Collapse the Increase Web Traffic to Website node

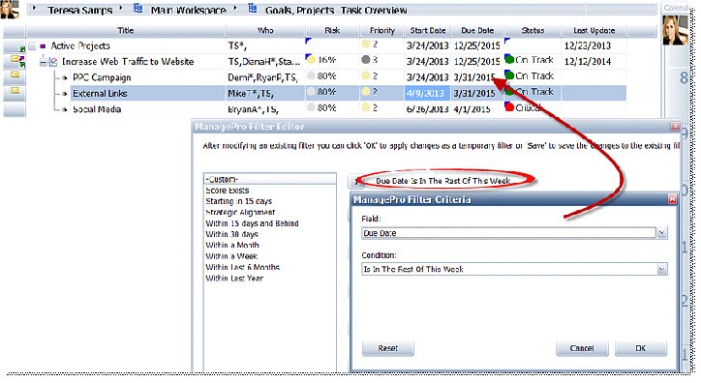click(x=43, y=62)
